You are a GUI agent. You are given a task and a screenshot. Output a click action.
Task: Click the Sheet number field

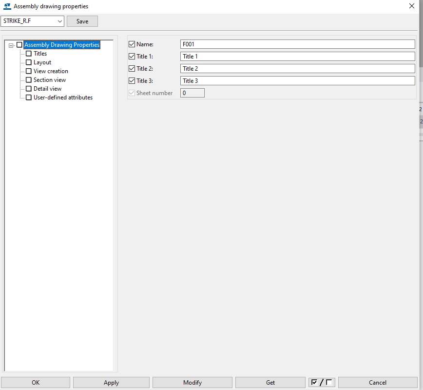192,93
